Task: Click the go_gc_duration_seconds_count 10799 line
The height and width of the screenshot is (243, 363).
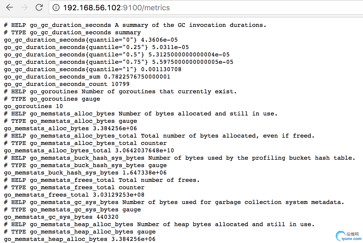Action: click(67, 84)
